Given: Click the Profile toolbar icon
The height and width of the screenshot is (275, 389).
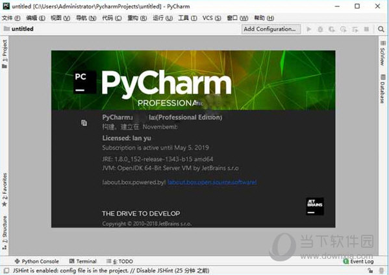Looking at the screenshot, I should 344,29.
